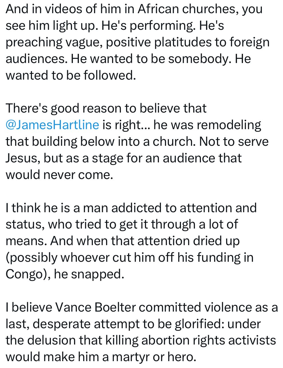Click the phrase "martyr or hero."

[154, 357]
